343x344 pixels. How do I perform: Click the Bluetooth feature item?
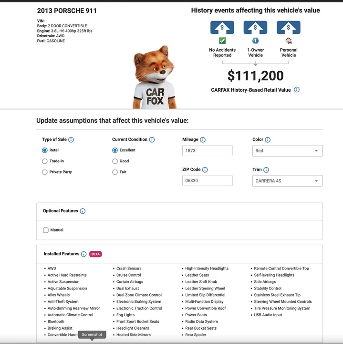click(x=56, y=322)
